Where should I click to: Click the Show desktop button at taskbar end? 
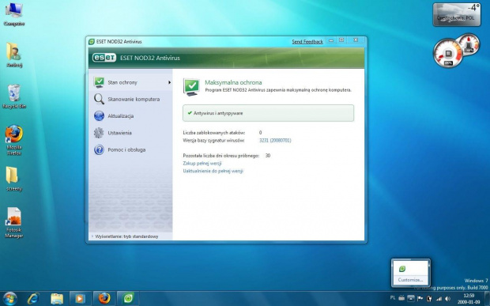pos(487,299)
